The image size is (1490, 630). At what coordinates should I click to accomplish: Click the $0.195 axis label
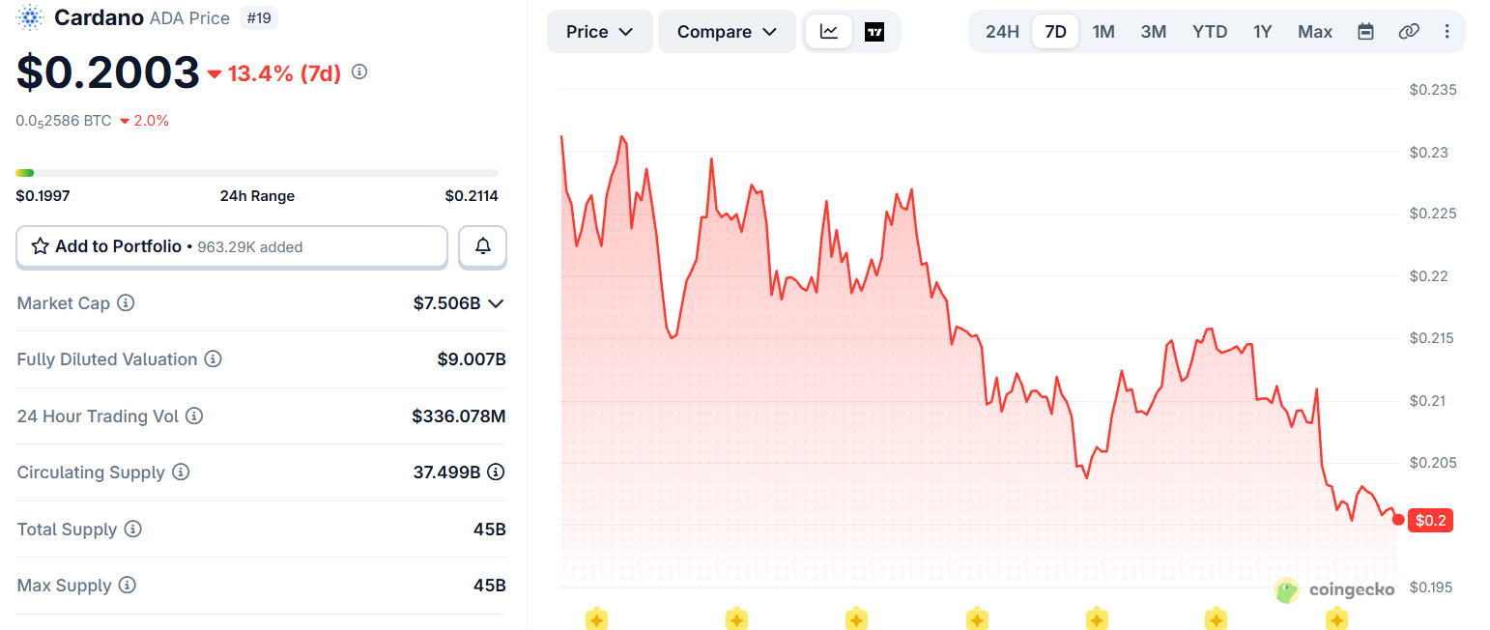[1433, 587]
